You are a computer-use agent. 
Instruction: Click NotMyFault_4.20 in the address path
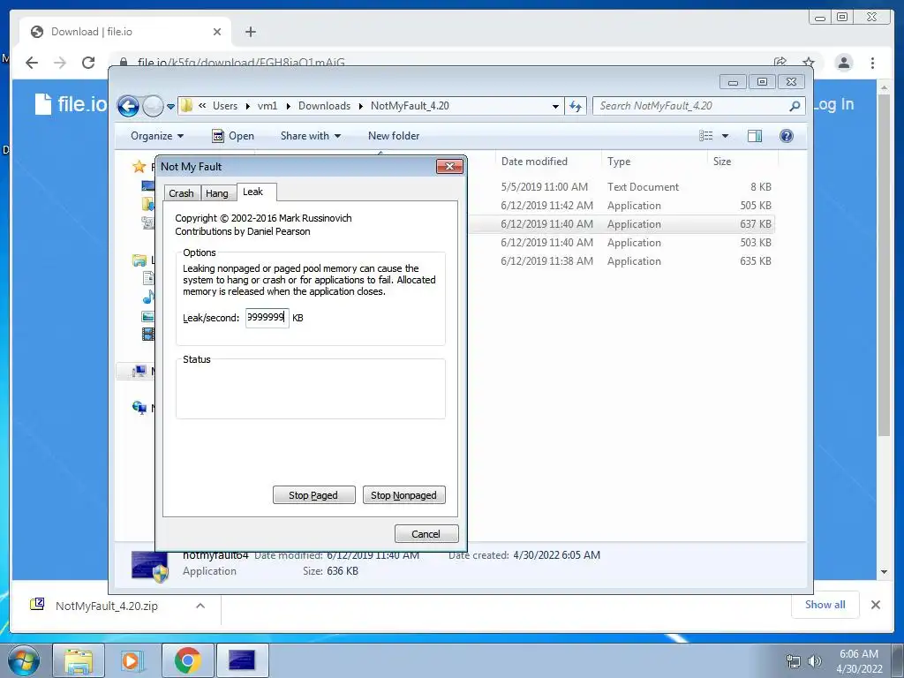click(x=410, y=106)
